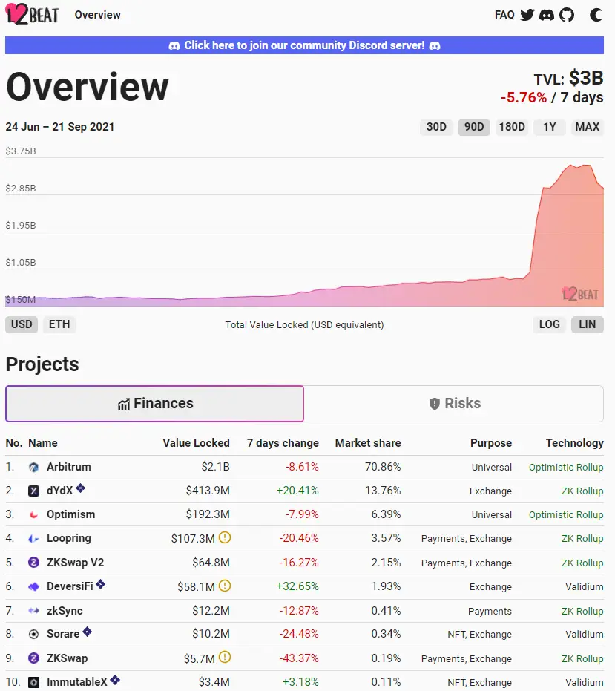This screenshot has height=691, width=615.
Task: Open the Optimism project name
Action: [x=71, y=514]
